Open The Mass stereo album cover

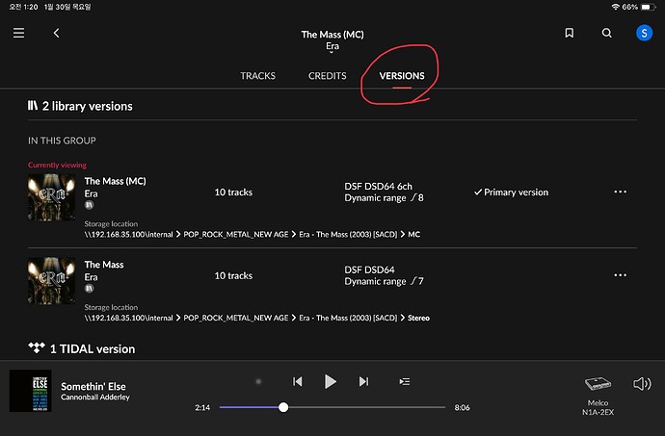[x=52, y=281]
